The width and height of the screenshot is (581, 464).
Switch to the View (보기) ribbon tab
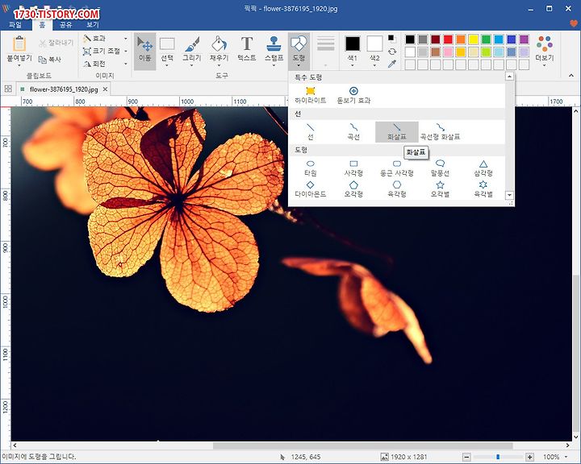pos(93,24)
